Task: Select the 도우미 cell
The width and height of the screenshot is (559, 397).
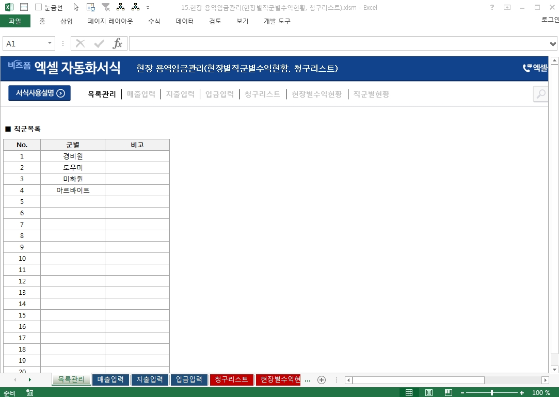Action: click(x=73, y=168)
